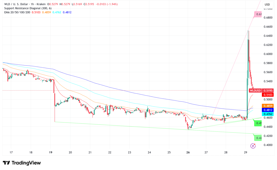Click the date 29 on the time axis

click(x=246, y=152)
